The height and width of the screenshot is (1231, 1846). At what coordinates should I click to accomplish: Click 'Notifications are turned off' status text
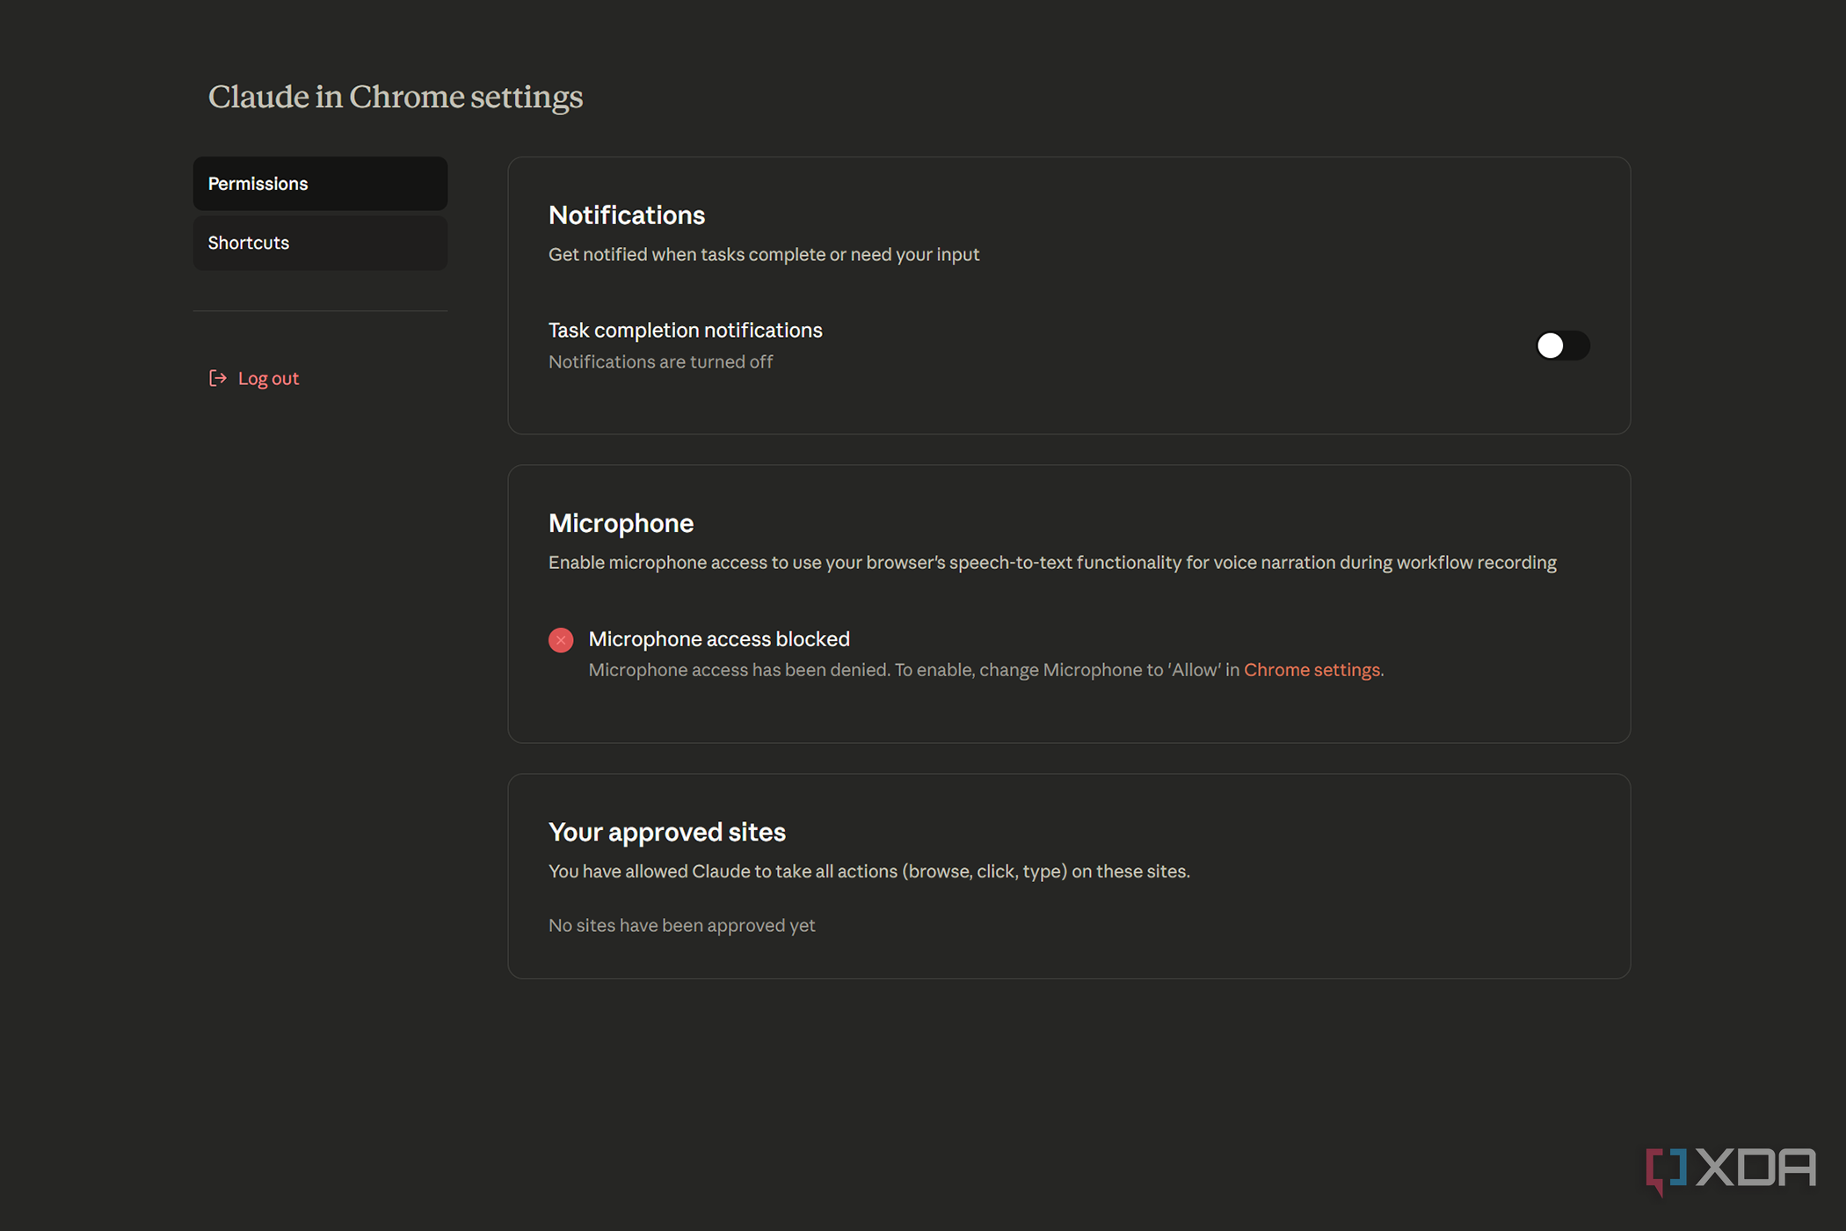click(x=661, y=361)
